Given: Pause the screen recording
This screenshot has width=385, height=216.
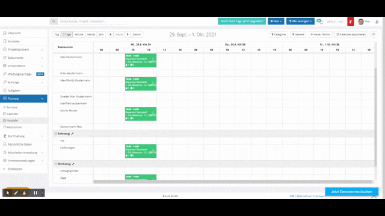Looking at the screenshot, I should [35, 193].
